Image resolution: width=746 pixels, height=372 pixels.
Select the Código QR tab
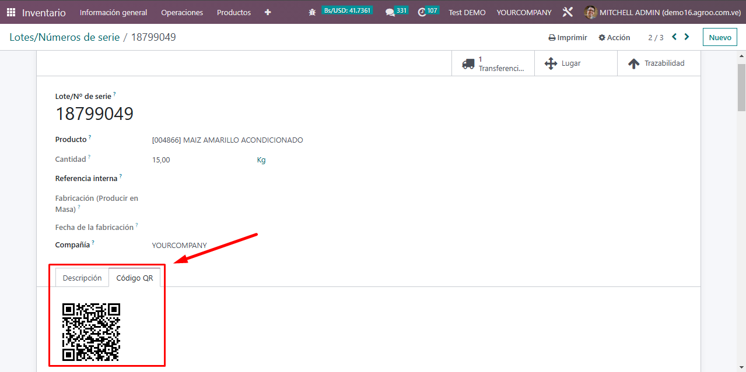[135, 278]
